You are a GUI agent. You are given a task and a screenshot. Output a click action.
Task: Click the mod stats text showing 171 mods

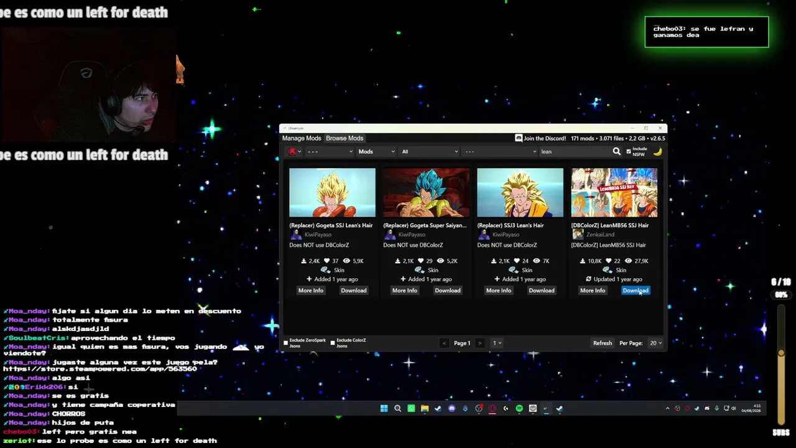pyautogui.click(x=618, y=138)
